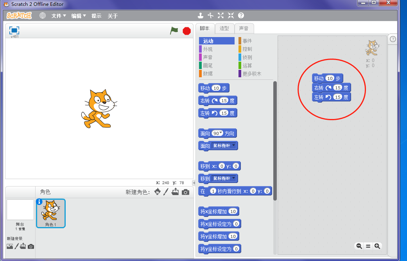
Task: Click the degrees value in palette 左转 block
Action: click(x=224, y=113)
